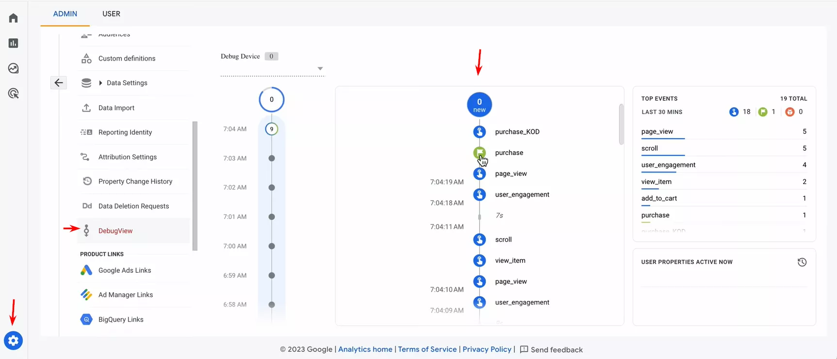This screenshot has width=837, height=359.
Task: Select the 7:01 AM timeline dot
Action: (272, 217)
